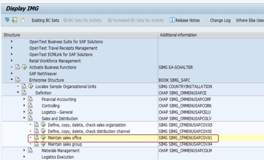Expand OpenText ECMLink for SAP Solutions
This screenshot has height=160, width=264.
[12, 54]
